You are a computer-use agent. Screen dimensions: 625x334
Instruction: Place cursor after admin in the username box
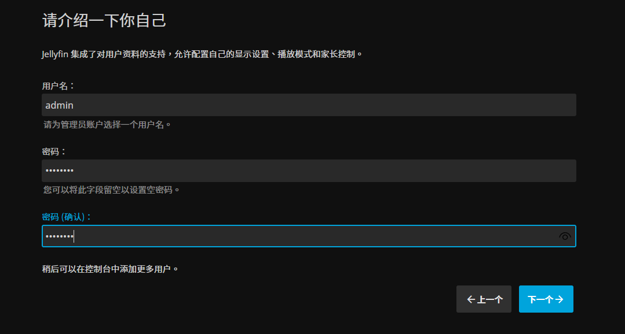[74, 105]
